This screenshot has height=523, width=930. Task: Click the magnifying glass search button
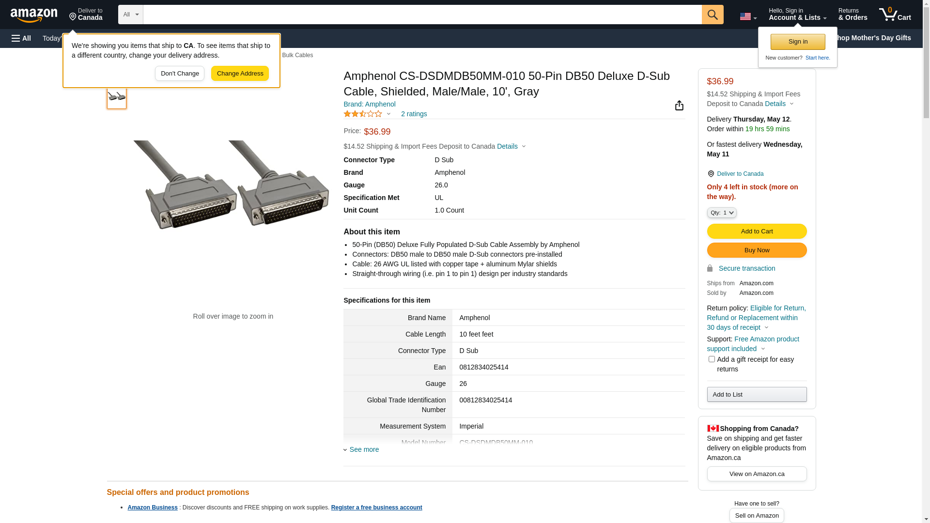coord(713,15)
